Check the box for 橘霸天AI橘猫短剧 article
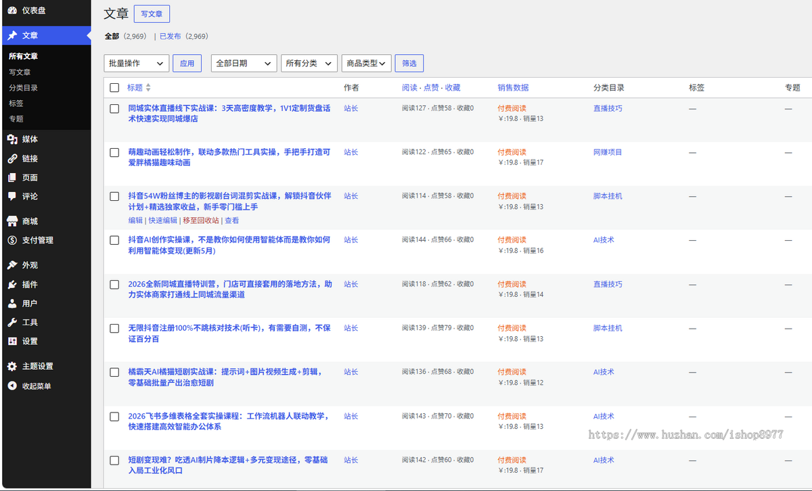The height and width of the screenshot is (491, 812). [x=114, y=372]
